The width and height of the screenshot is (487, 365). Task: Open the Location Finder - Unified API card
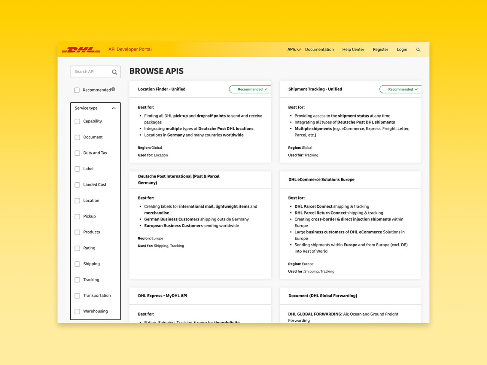point(162,89)
